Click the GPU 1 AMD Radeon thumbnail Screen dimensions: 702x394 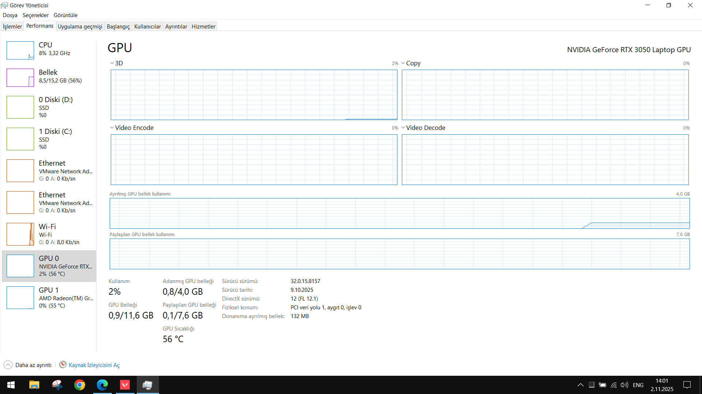pos(20,298)
